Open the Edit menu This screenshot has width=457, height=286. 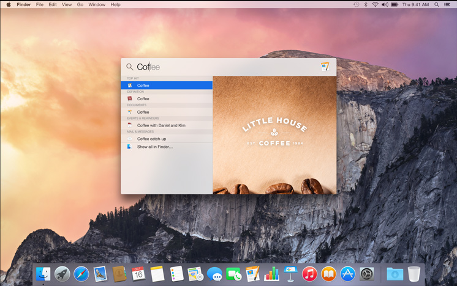pyautogui.click(x=53, y=5)
